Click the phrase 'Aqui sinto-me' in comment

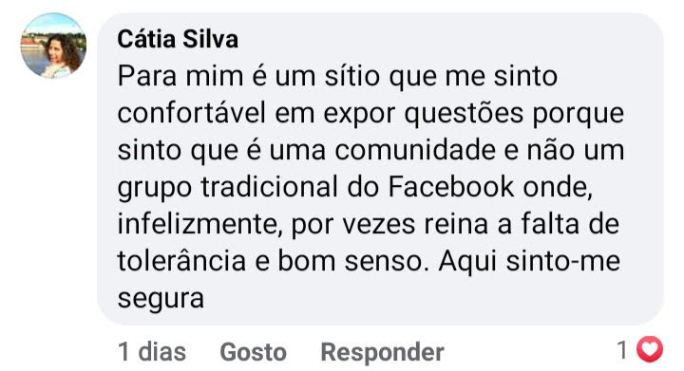(529, 262)
